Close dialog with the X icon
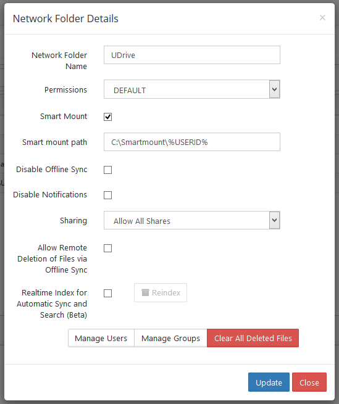This screenshot has width=339, height=404. (322, 18)
